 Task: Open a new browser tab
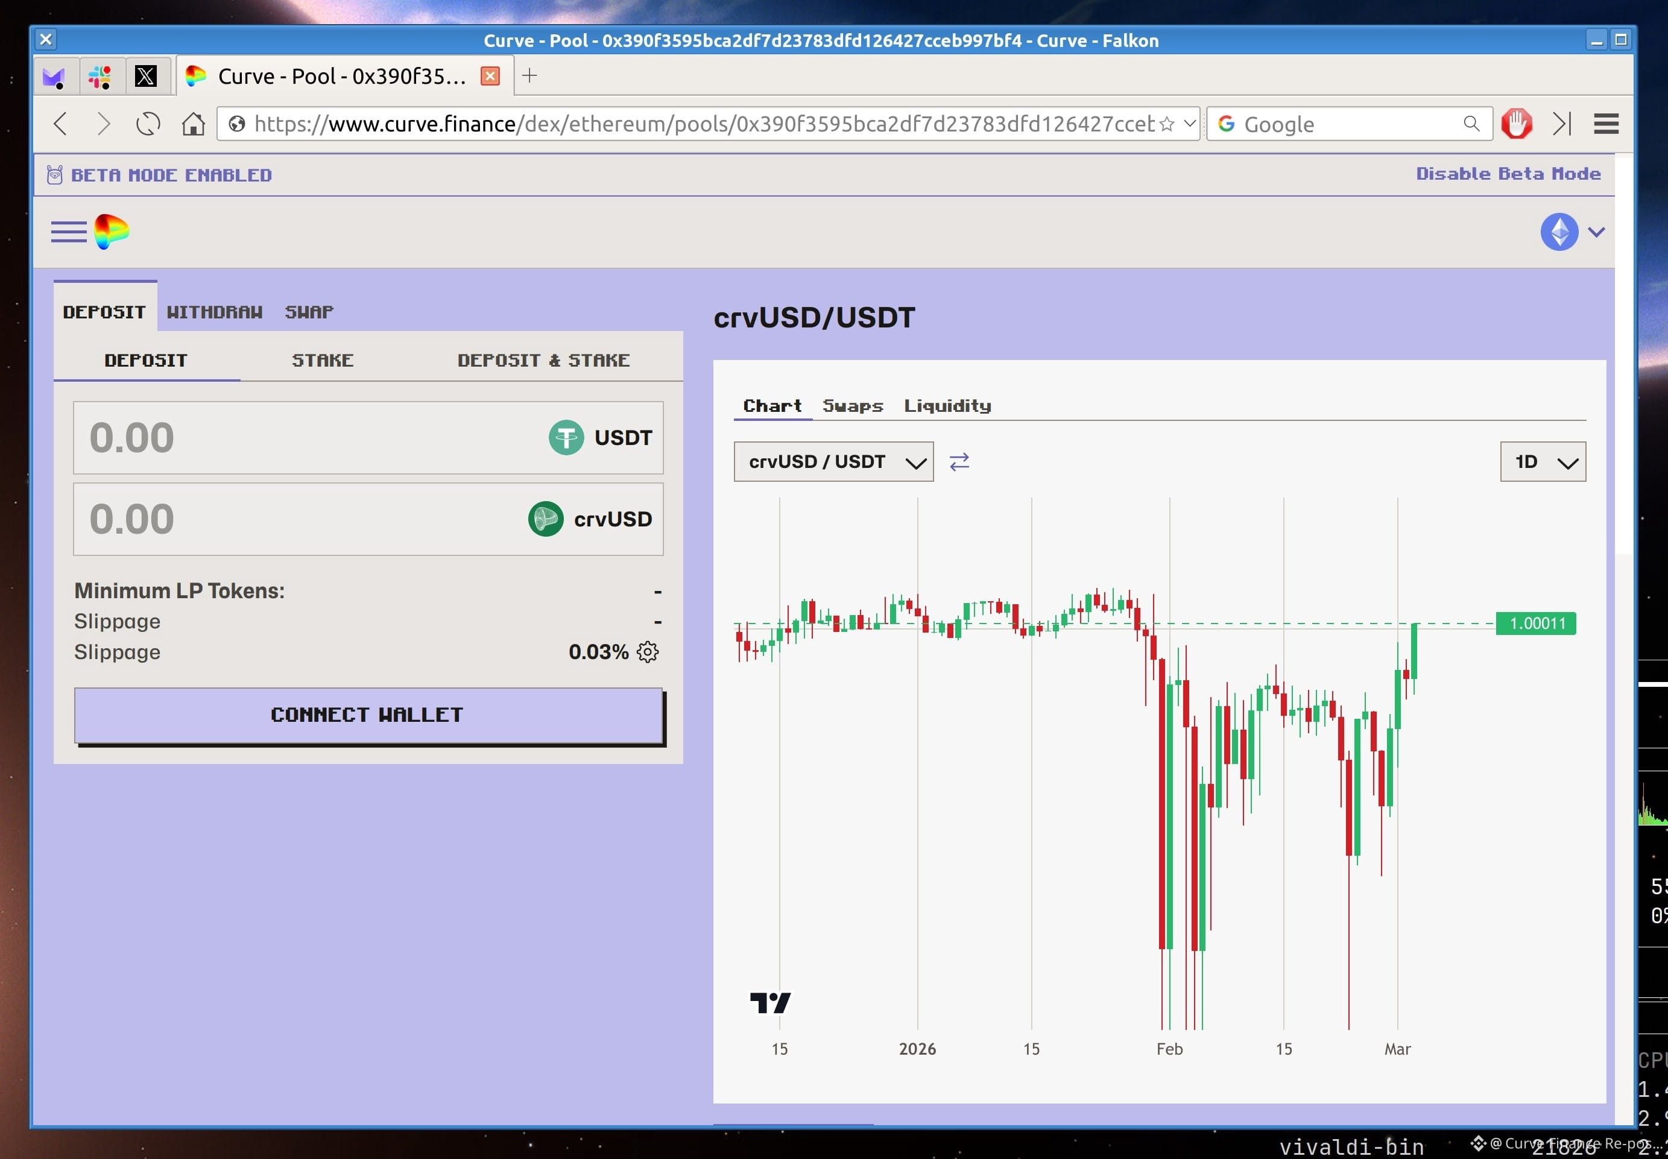pos(530,75)
